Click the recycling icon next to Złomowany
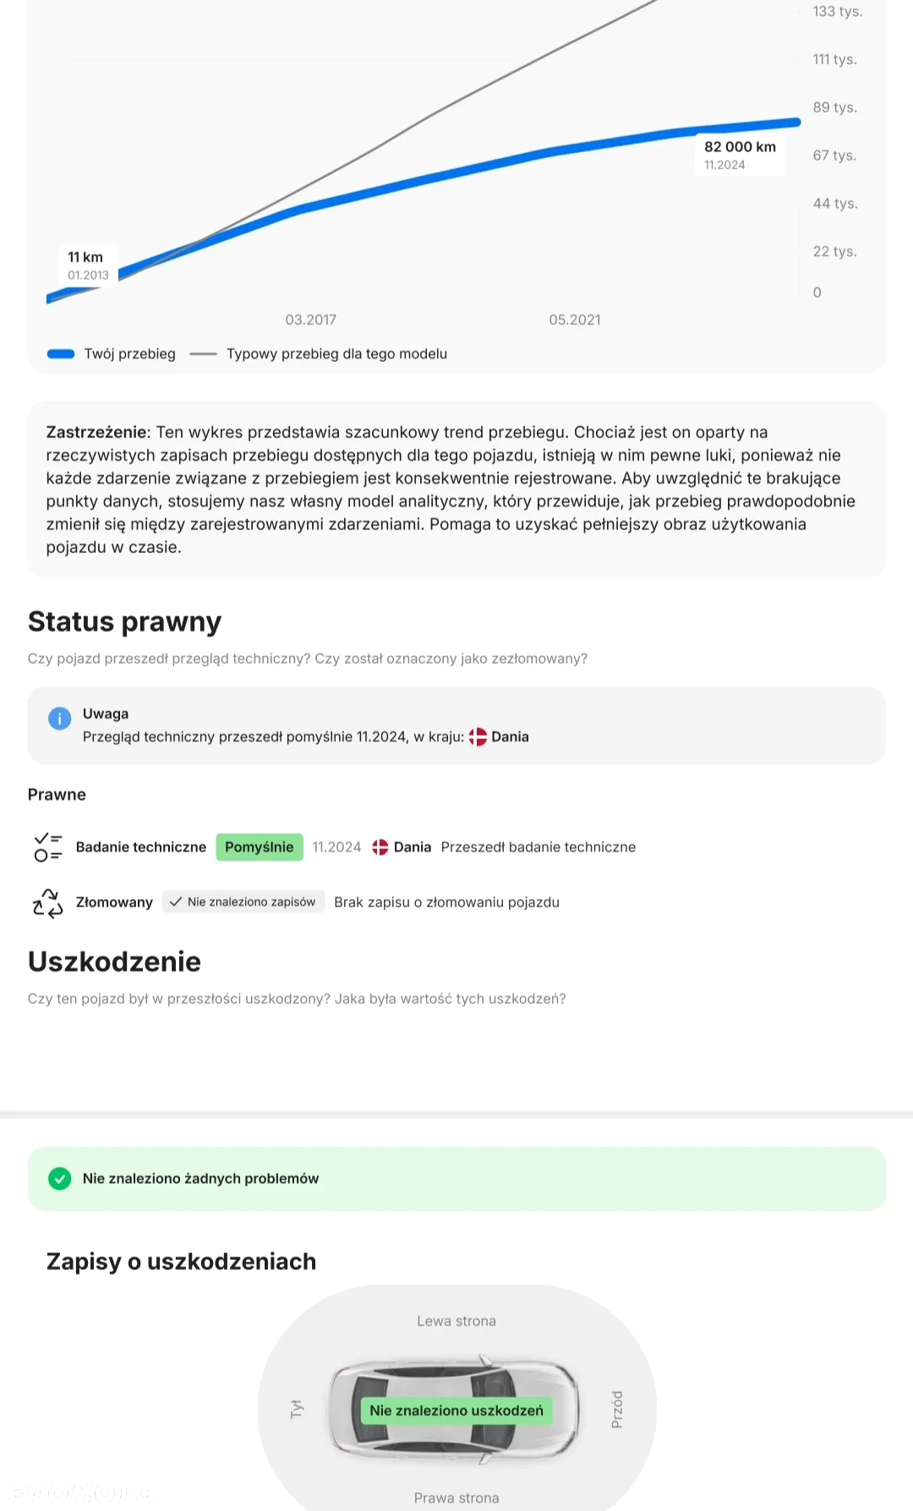Viewport: 913px width, 1511px height. [x=48, y=903]
